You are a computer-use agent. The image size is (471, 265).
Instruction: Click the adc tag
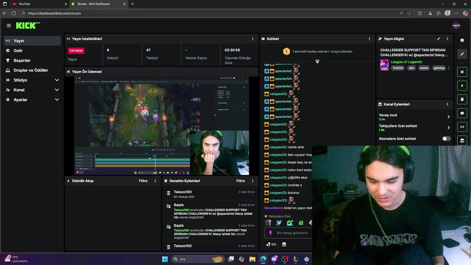(x=411, y=68)
